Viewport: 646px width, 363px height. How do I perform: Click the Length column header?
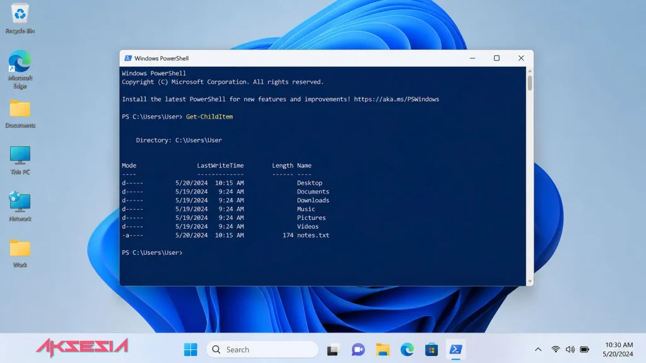(282, 166)
